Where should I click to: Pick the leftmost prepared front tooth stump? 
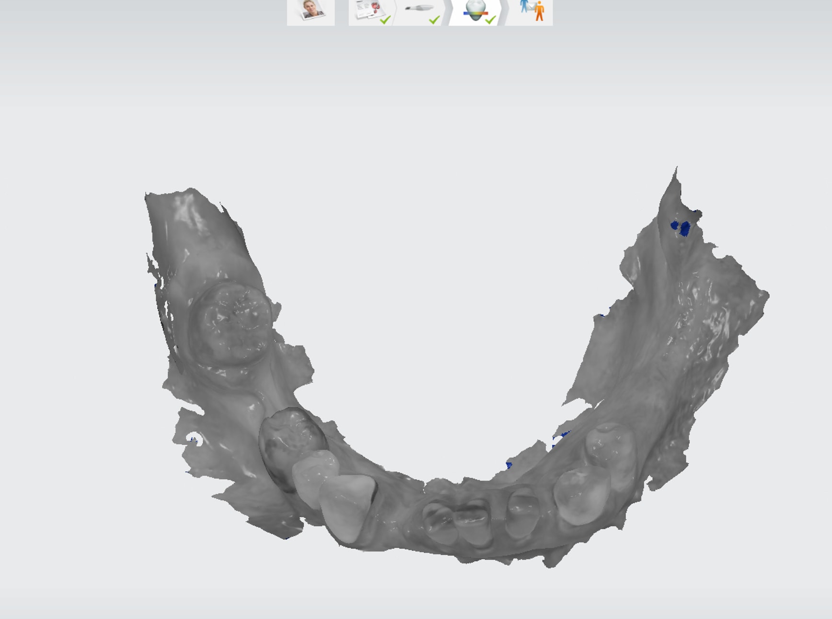437,522
